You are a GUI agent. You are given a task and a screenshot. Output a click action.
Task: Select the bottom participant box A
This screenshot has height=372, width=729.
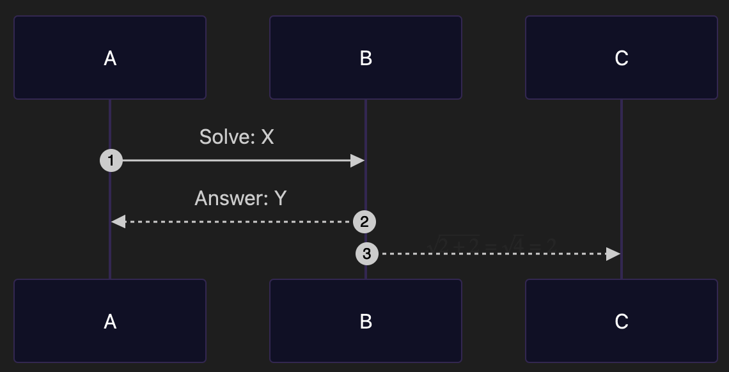click(x=110, y=321)
